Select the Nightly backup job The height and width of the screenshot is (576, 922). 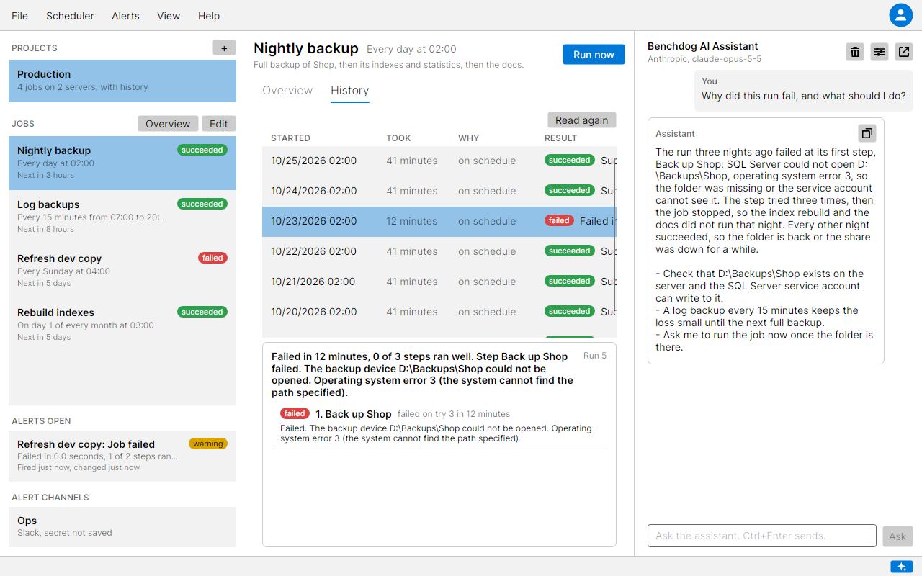pyautogui.click(x=122, y=163)
